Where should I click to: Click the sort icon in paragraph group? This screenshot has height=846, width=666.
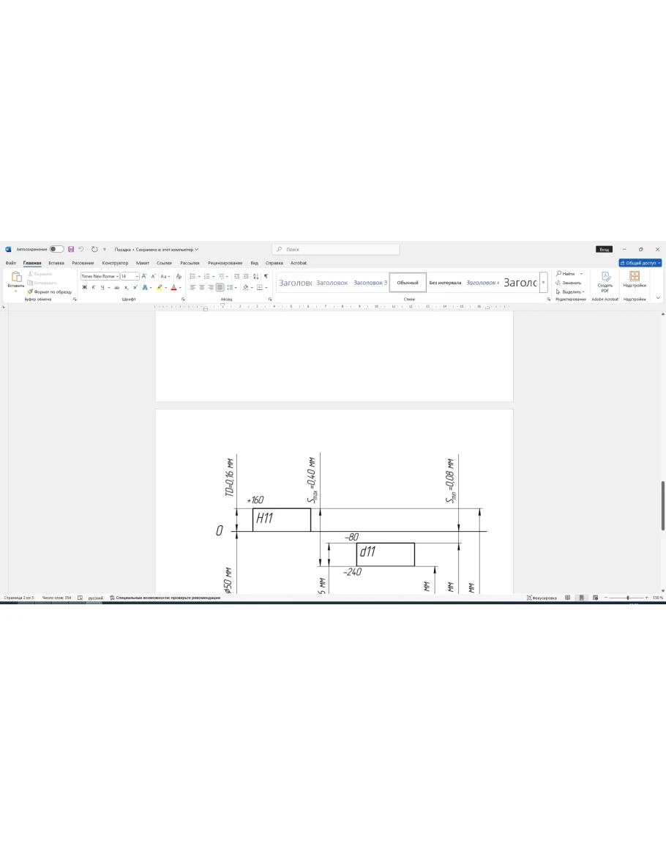coord(255,276)
